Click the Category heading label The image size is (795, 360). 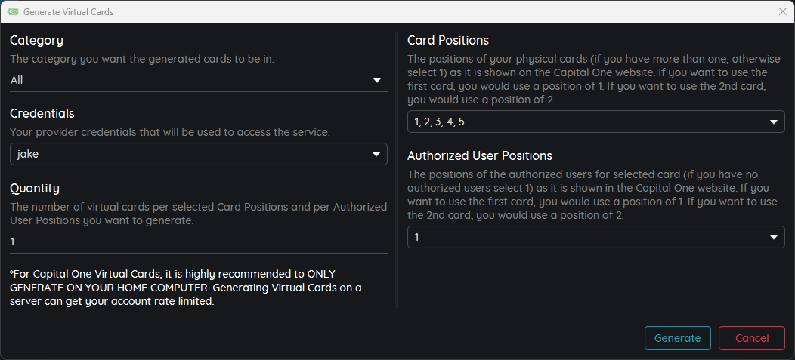36,41
